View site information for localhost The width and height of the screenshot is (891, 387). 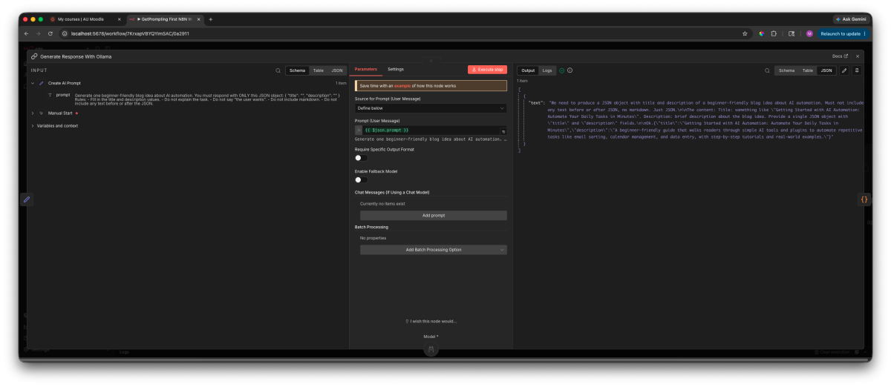point(65,33)
